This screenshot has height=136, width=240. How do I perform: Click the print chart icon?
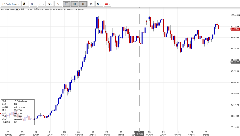(91, 4)
